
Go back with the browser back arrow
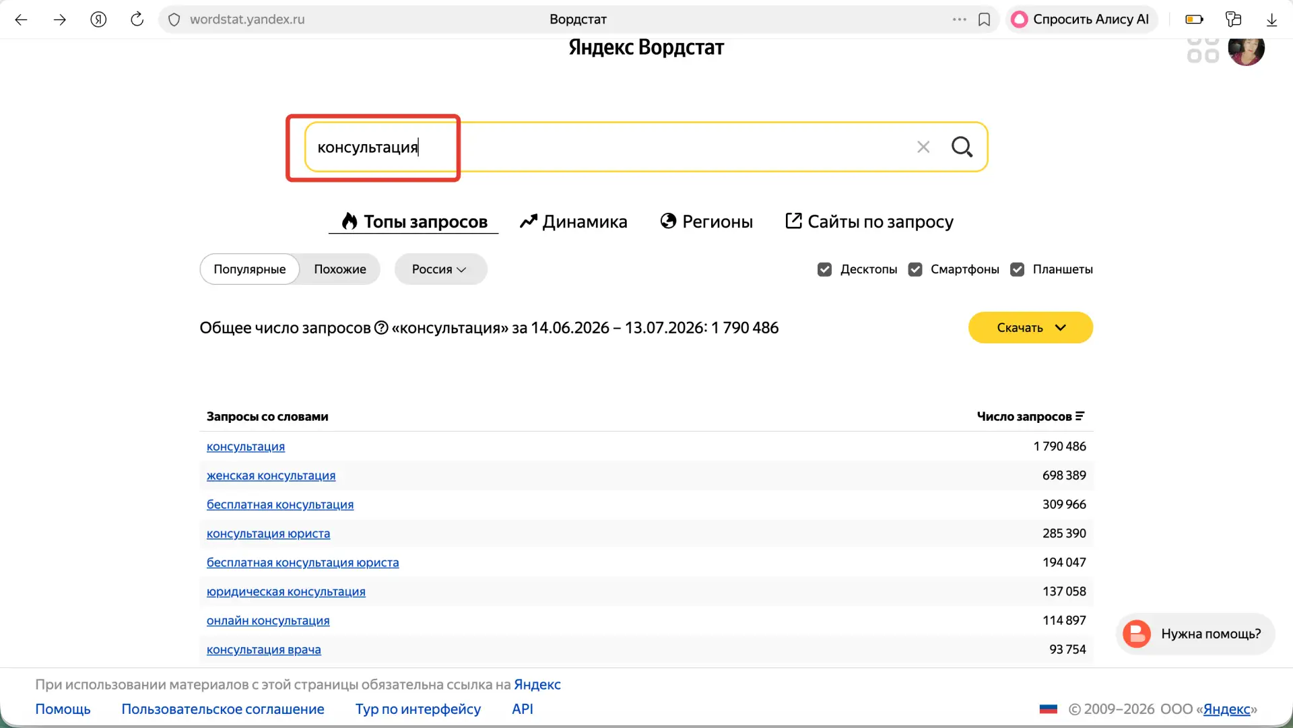21,20
